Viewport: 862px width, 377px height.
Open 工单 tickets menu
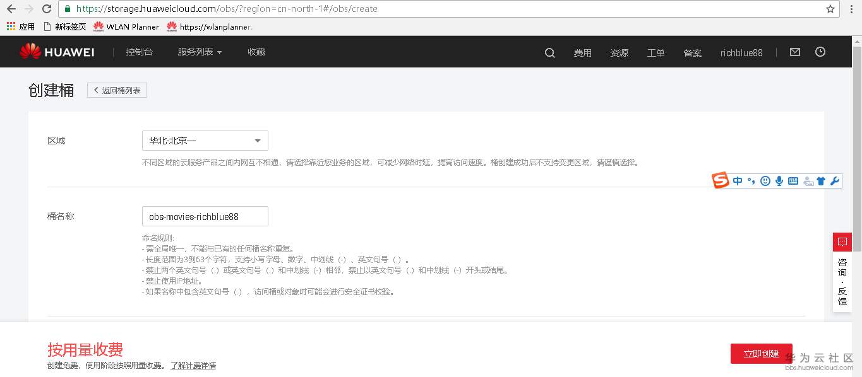655,53
